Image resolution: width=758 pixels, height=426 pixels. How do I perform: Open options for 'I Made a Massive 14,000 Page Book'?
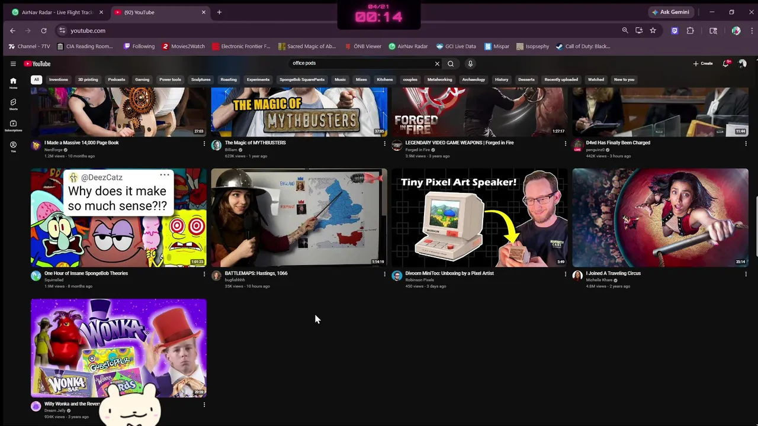tap(204, 143)
